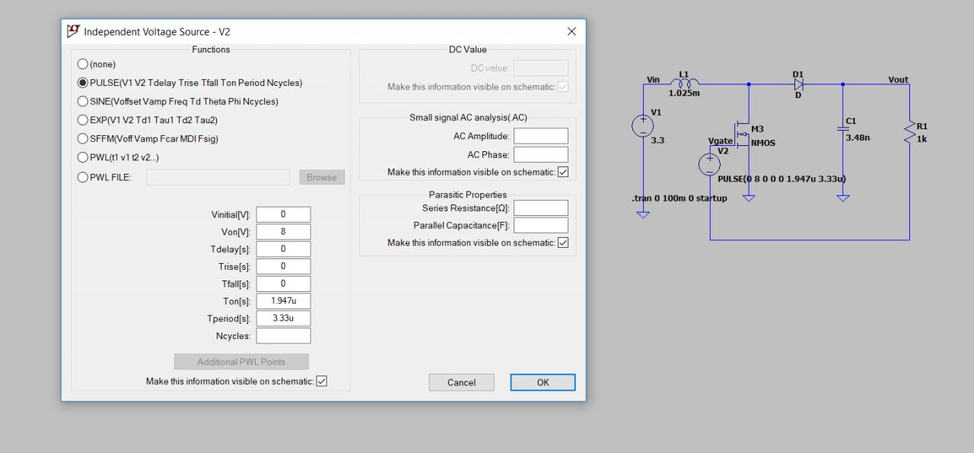Click the 3.48n capacitor value text
Image resolution: width=974 pixels, height=453 pixels.
click(x=858, y=138)
